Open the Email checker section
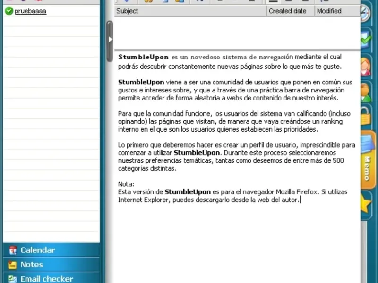This screenshot has width=378, height=283. click(x=52, y=278)
